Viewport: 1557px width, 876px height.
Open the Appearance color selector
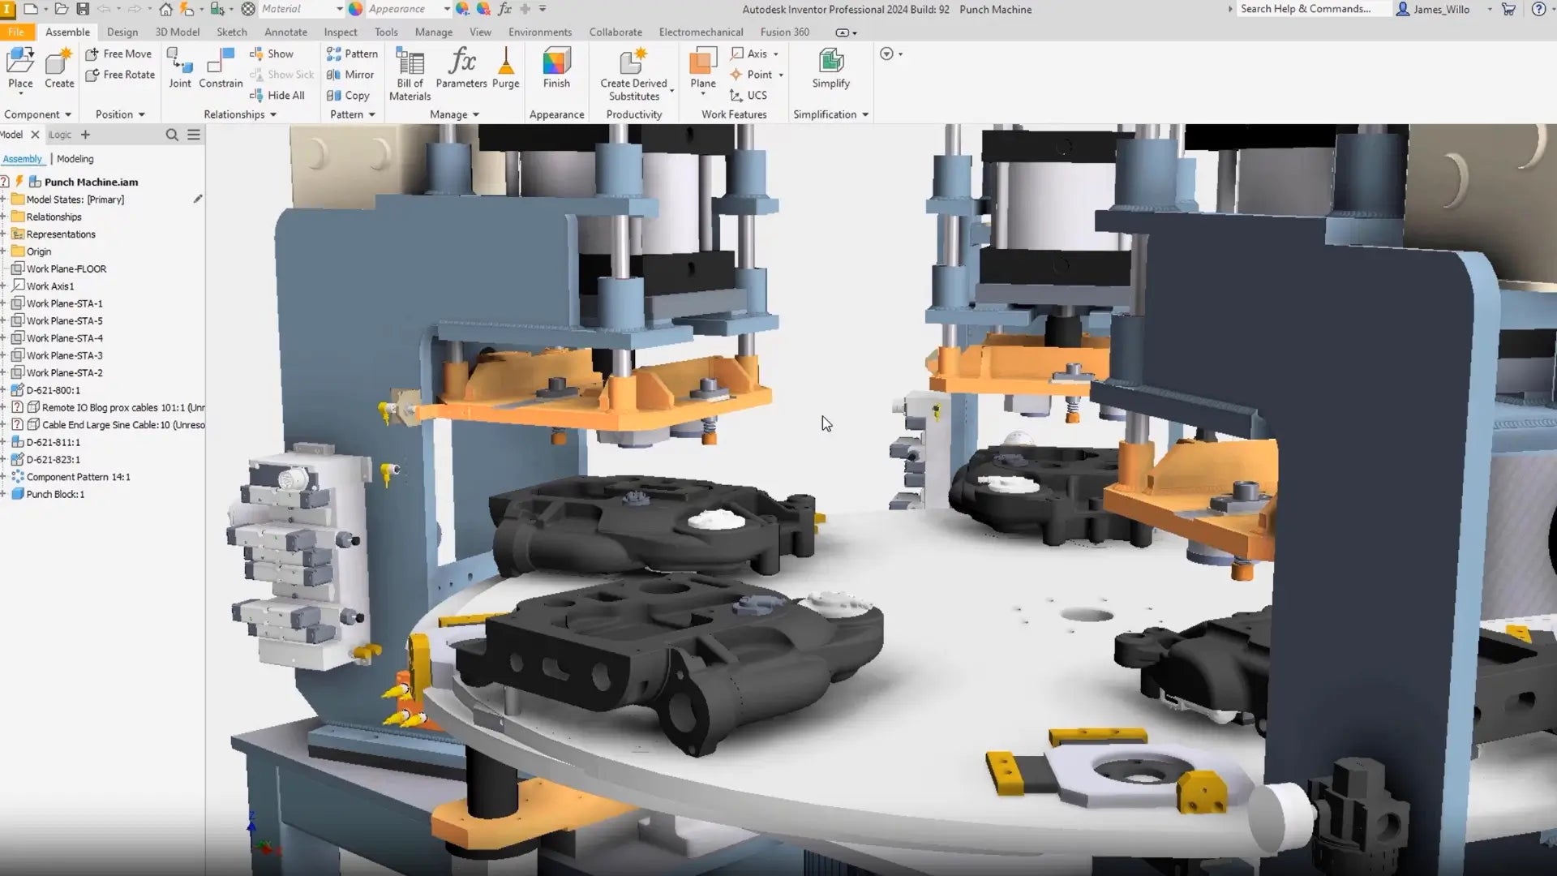click(408, 9)
